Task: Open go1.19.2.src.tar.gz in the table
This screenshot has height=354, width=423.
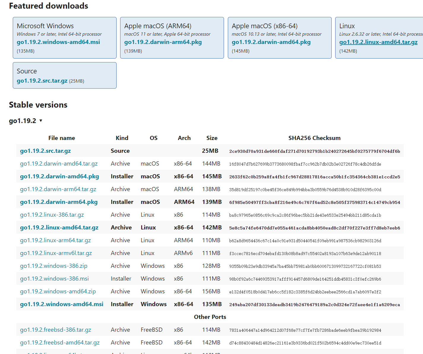Action: pyautogui.click(x=45, y=151)
